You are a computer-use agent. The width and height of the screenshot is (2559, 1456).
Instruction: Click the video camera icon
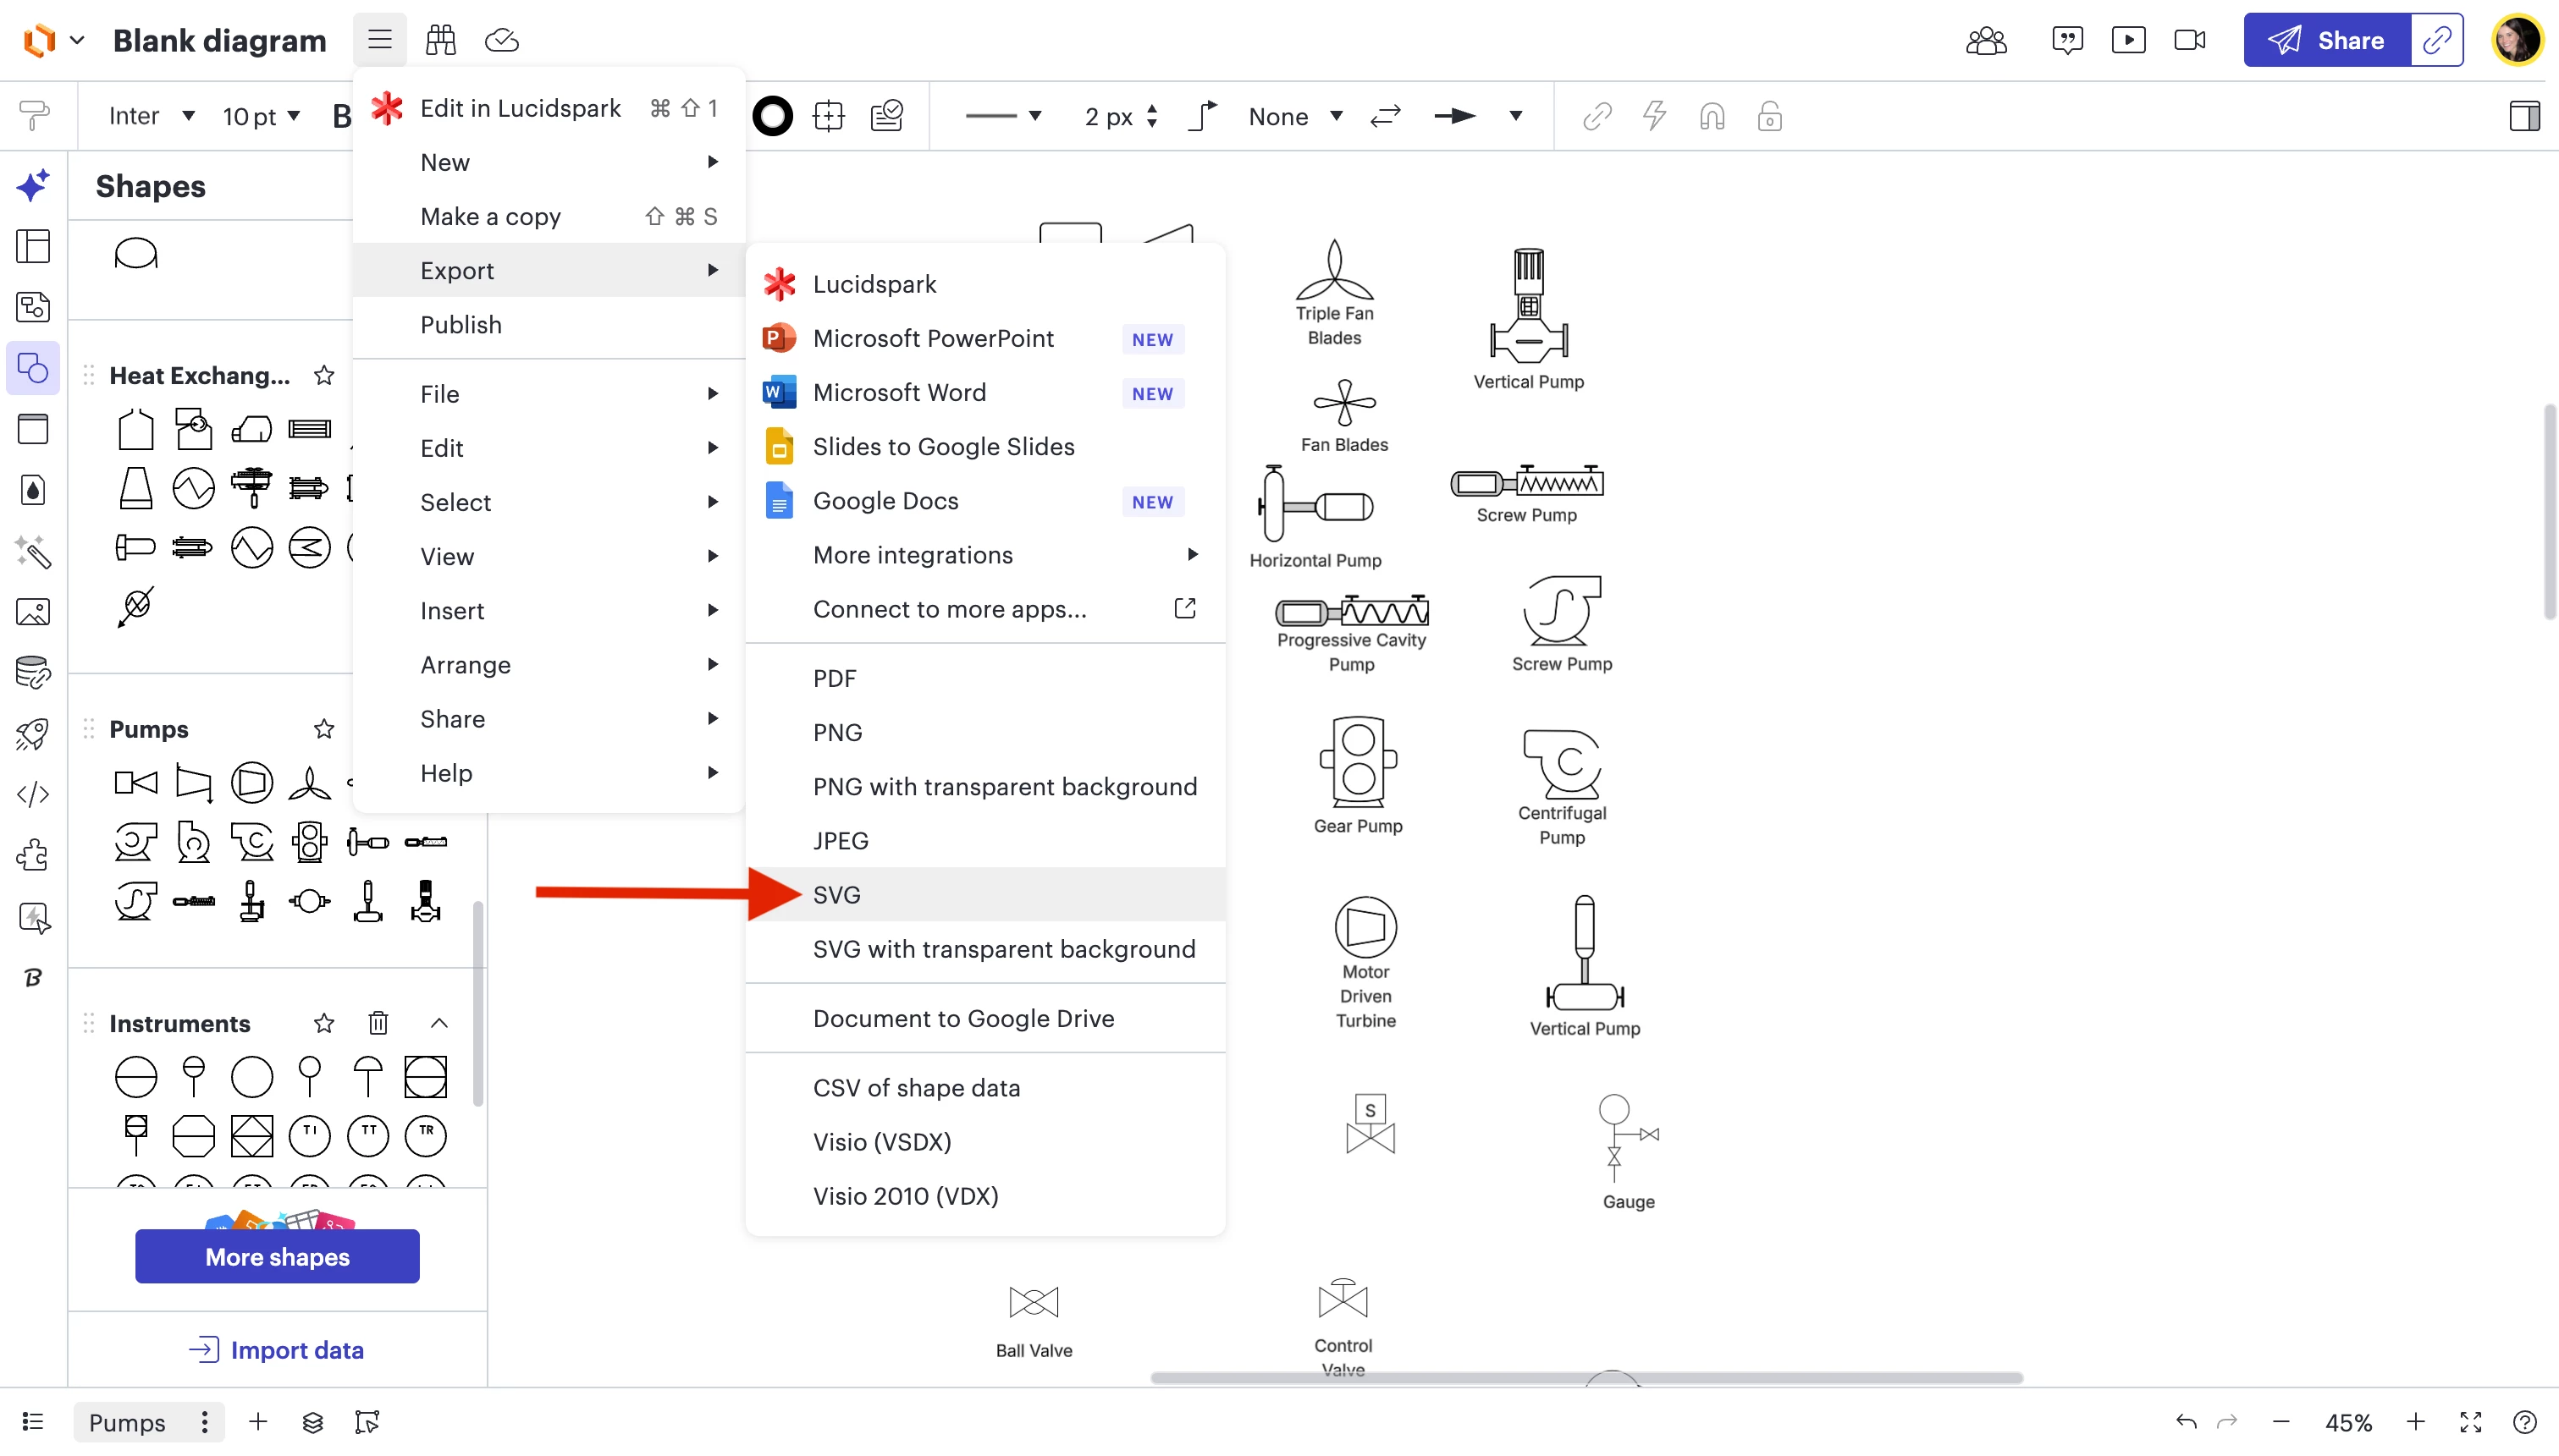tap(2189, 40)
